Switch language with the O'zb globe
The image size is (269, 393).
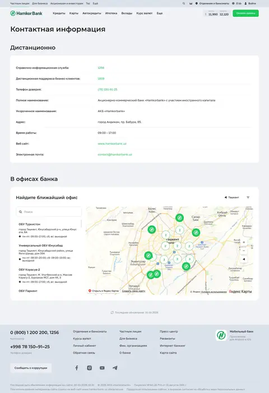[236, 3]
